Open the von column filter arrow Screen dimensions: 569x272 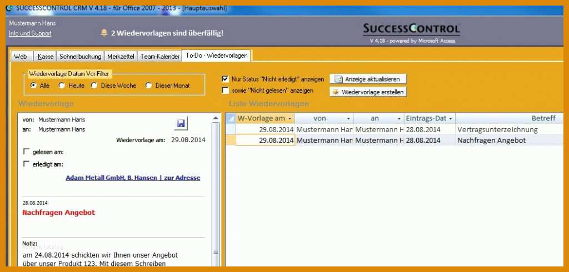348,119
